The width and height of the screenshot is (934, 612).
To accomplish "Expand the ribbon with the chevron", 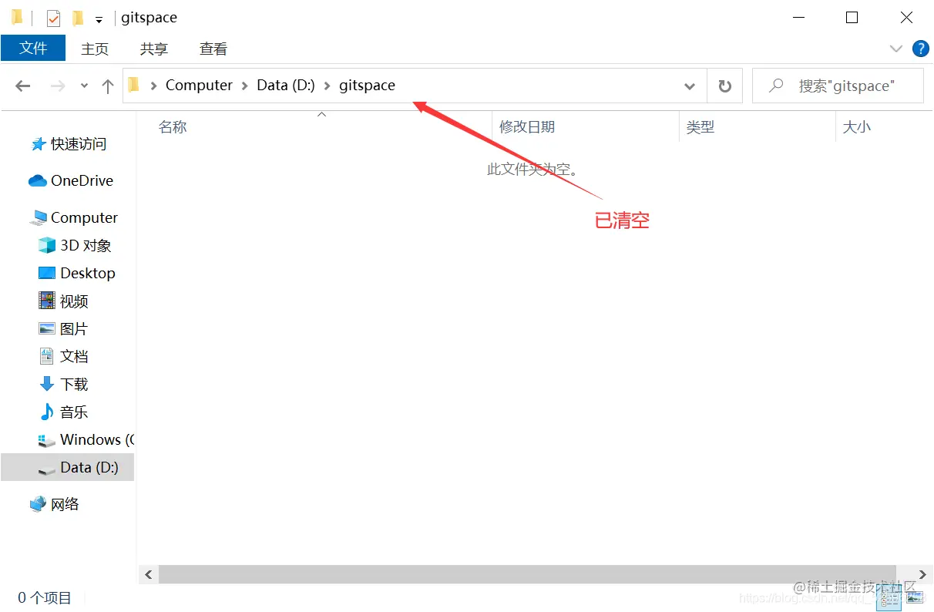I will coord(895,49).
